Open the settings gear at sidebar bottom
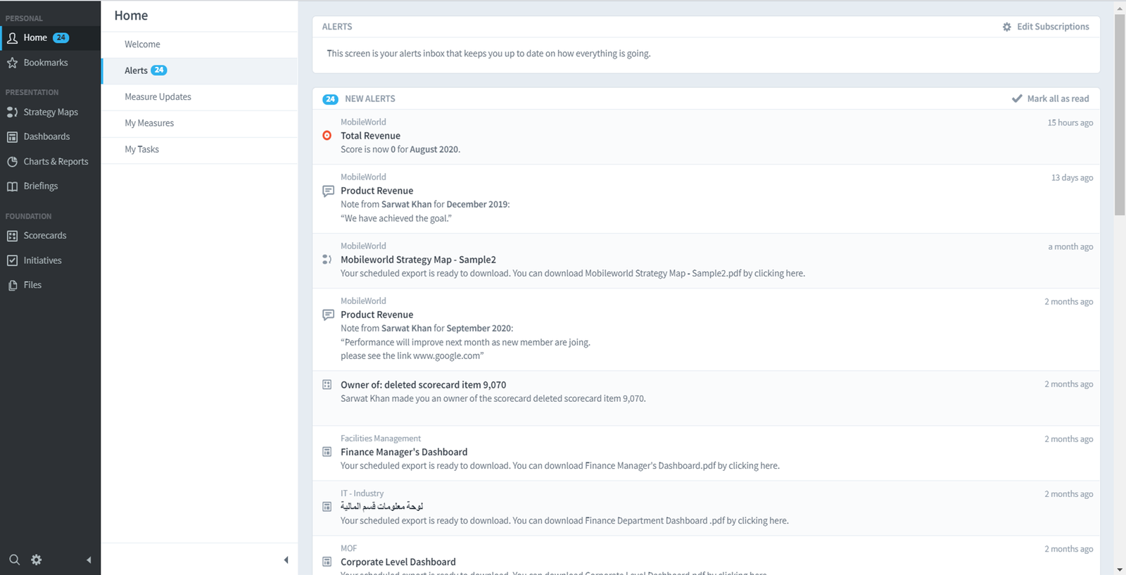Image resolution: width=1126 pixels, height=575 pixels. click(x=37, y=560)
